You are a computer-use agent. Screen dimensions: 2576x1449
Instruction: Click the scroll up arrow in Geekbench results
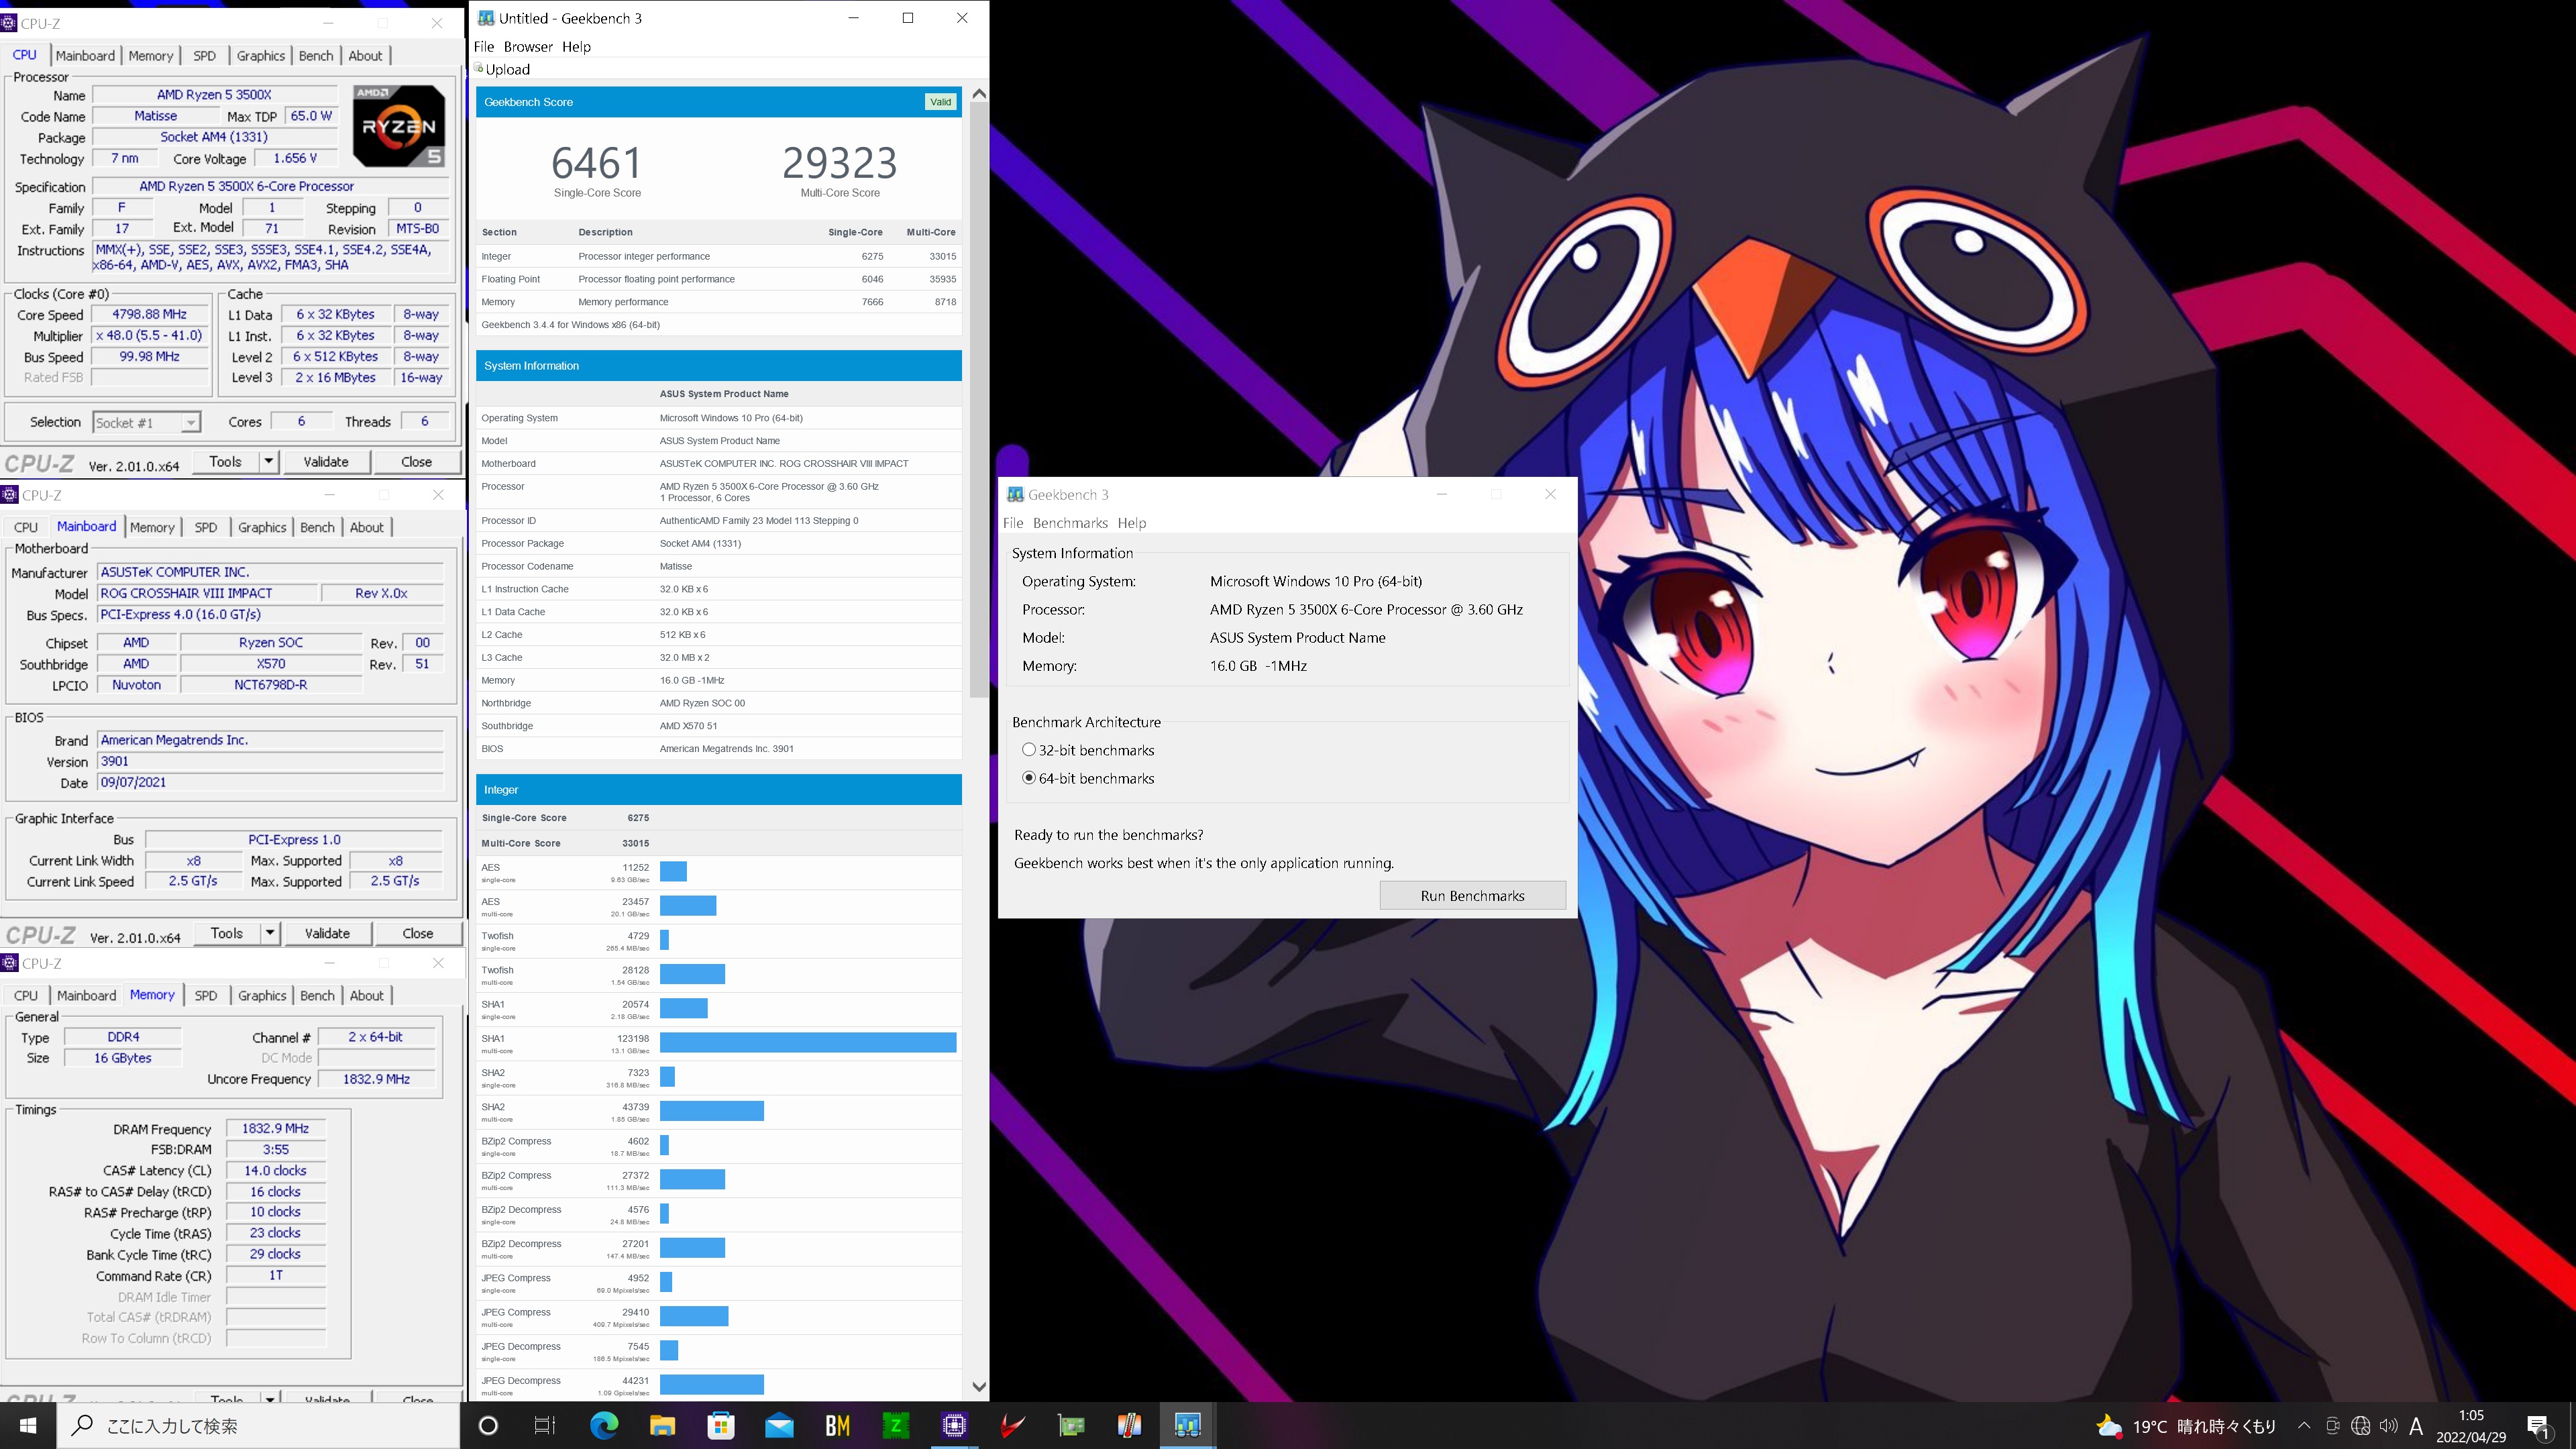point(979,94)
